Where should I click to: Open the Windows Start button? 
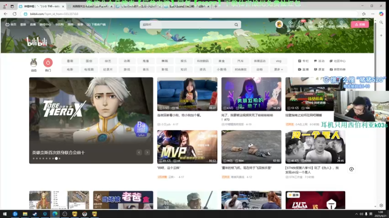pos(5,214)
